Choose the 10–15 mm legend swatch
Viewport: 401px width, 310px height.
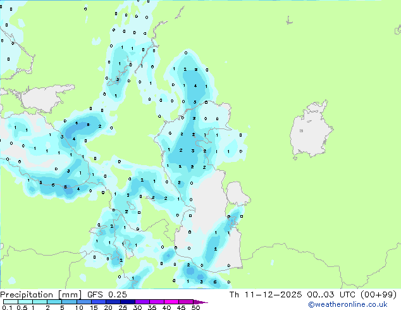pyautogui.click(x=83, y=302)
